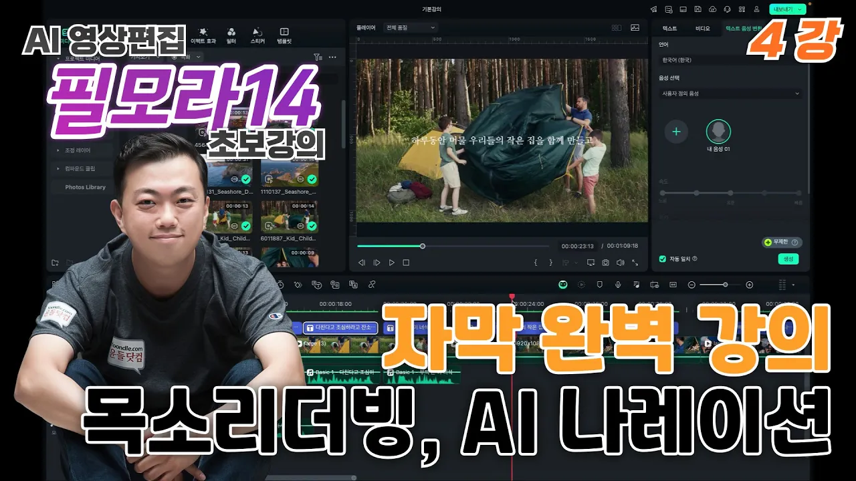The width and height of the screenshot is (856, 481).
Task: Expand the player to fullscreen
Action: point(635,263)
